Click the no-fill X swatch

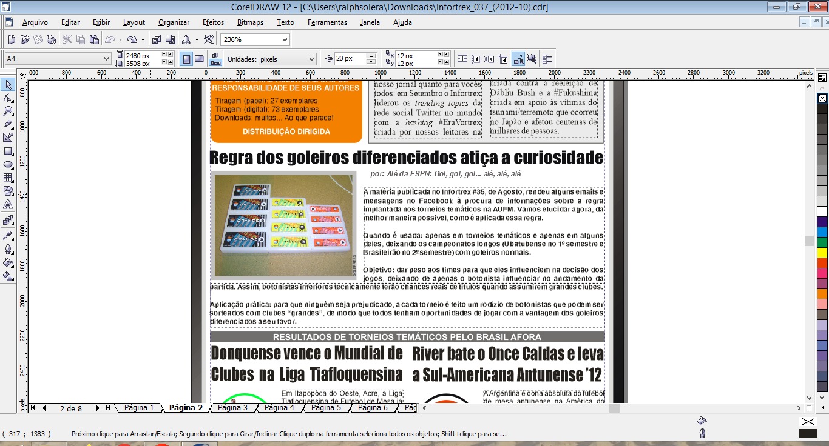[x=822, y=98]
